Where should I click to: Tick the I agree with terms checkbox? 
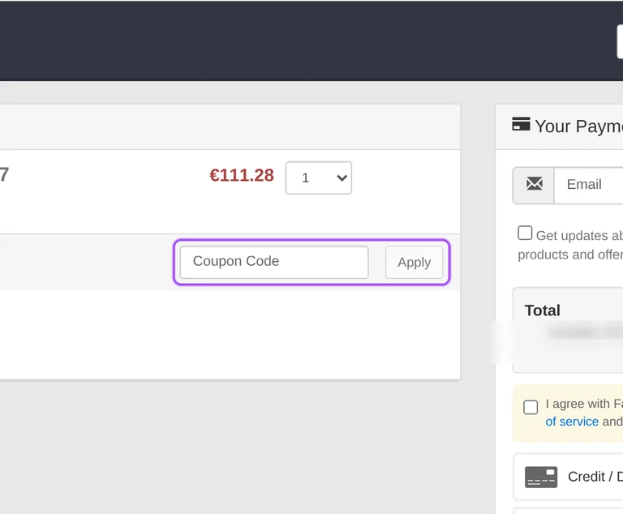(531, 407)
